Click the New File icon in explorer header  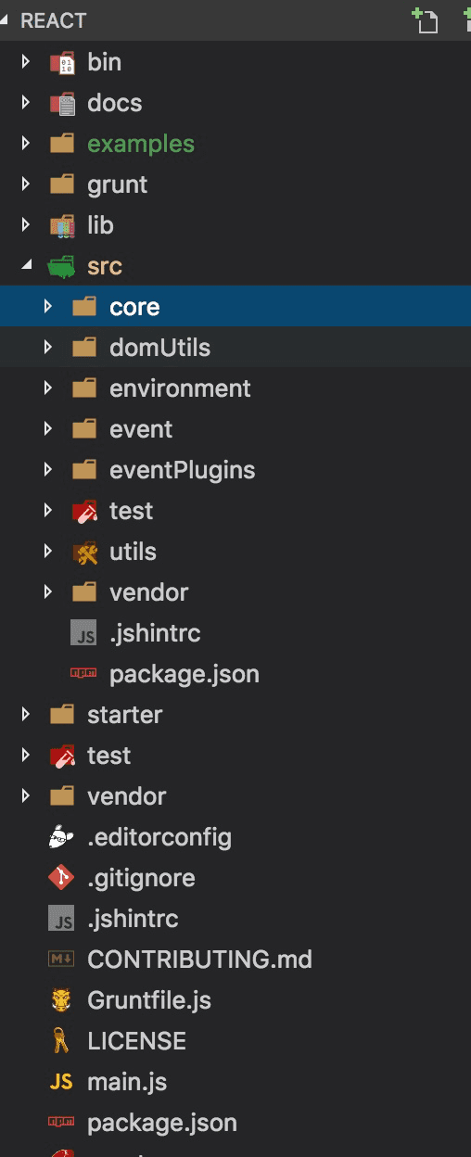tap(424, 19)
